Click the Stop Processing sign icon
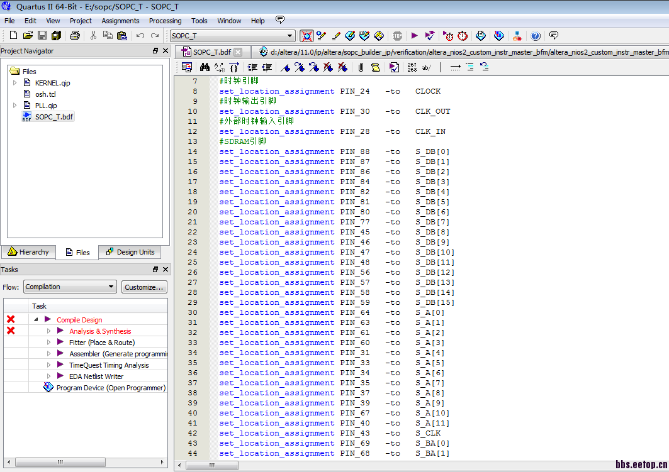669x472 pixels. 397,36
